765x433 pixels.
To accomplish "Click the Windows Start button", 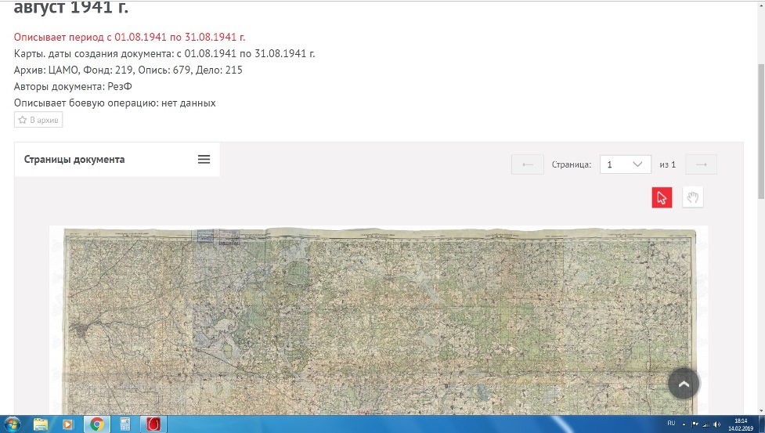I will (13, 424).
